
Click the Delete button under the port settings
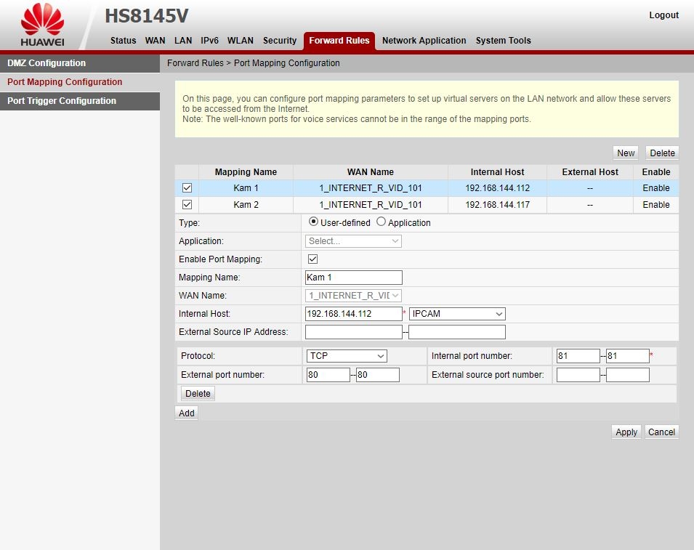pyautogui.click(x=198, y=393)
